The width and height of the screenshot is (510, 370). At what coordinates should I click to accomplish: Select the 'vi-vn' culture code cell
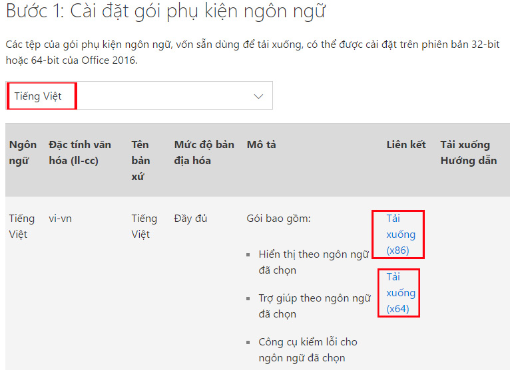click(61, 219)
